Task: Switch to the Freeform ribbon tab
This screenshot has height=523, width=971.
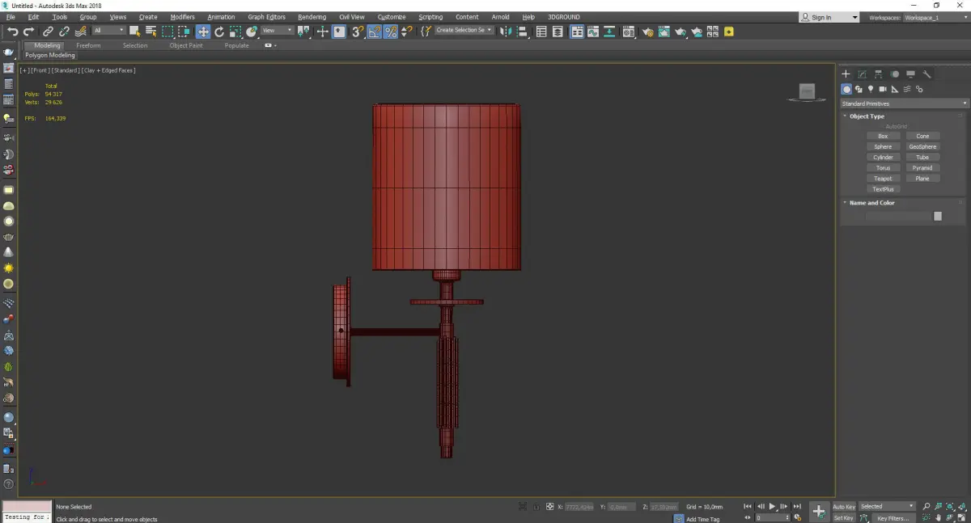Action: click(88, 45)
